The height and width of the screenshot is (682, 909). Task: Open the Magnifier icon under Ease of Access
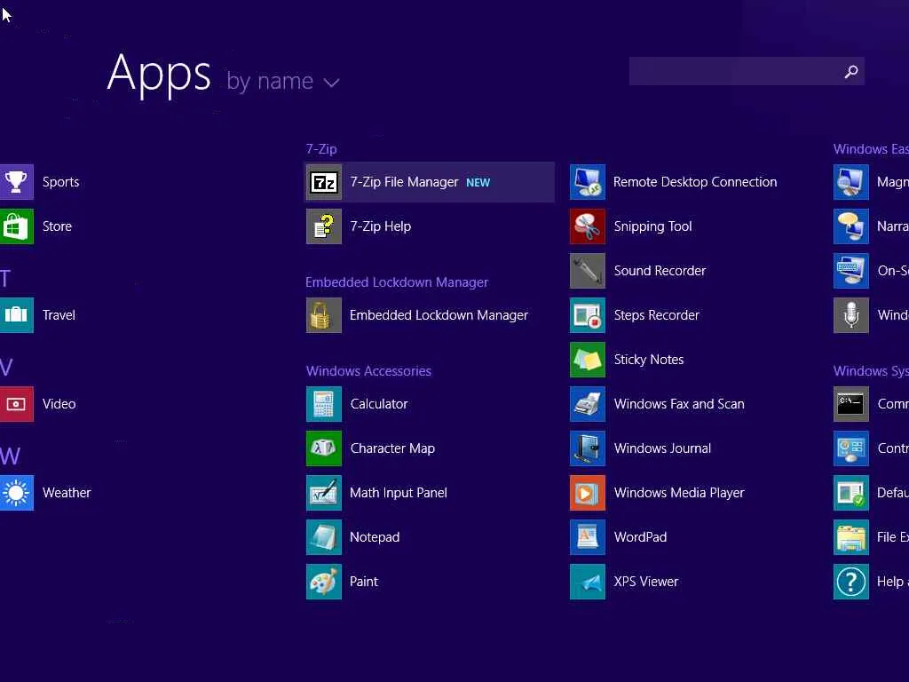pyautogui.click(x=851, y=182)
